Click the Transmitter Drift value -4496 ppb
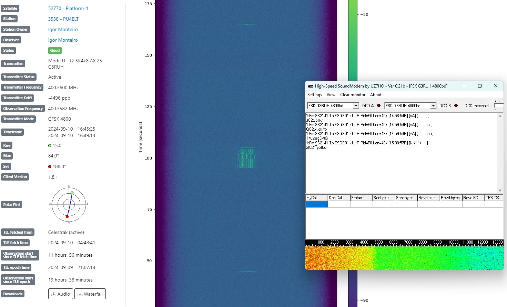Viewport: 507px width, 307px height. pos(59,98)
